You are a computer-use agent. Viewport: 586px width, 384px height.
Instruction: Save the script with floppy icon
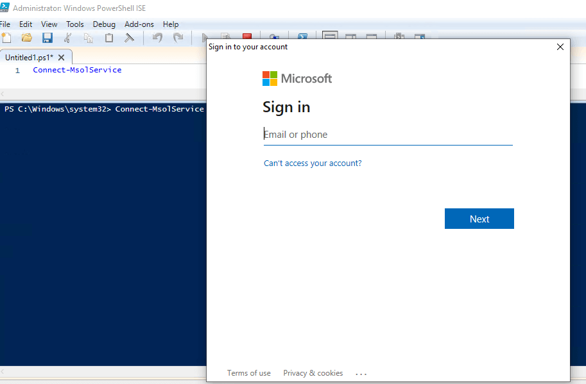(47, 38)
